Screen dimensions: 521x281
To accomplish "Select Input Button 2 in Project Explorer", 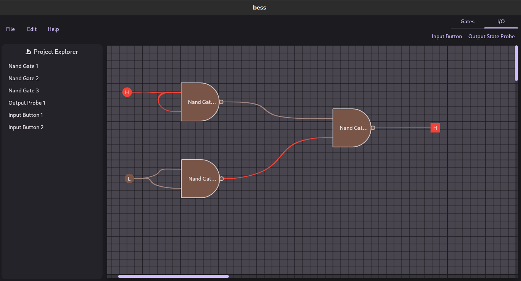I will 26,127.
